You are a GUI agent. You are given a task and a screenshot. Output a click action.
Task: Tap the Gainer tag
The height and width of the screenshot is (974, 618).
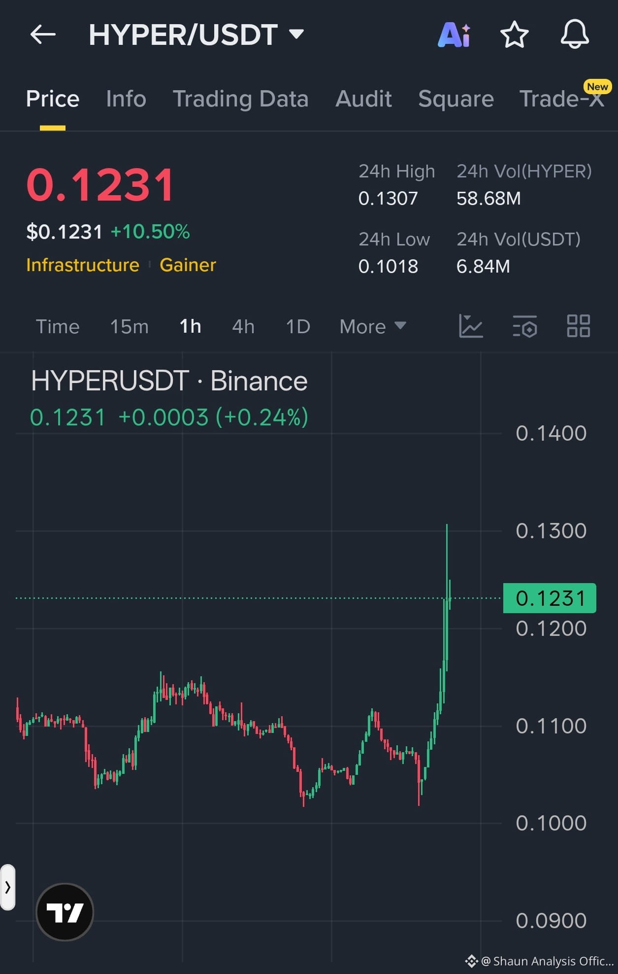point(188,265)
